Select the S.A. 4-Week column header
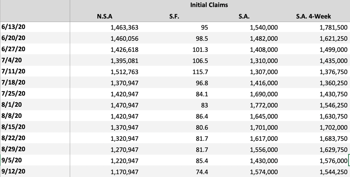The width and height of the screenshot is (350, 177). coord(314,16)
